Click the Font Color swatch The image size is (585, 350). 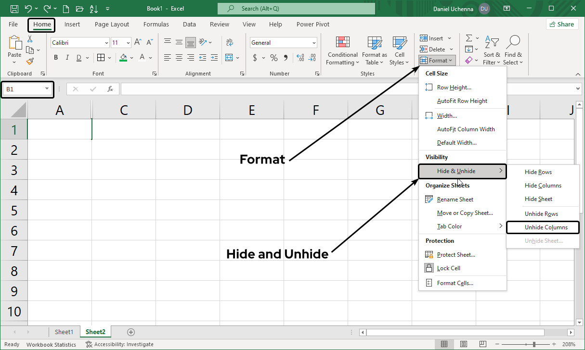pyautogui.click(x=142, y=57)
